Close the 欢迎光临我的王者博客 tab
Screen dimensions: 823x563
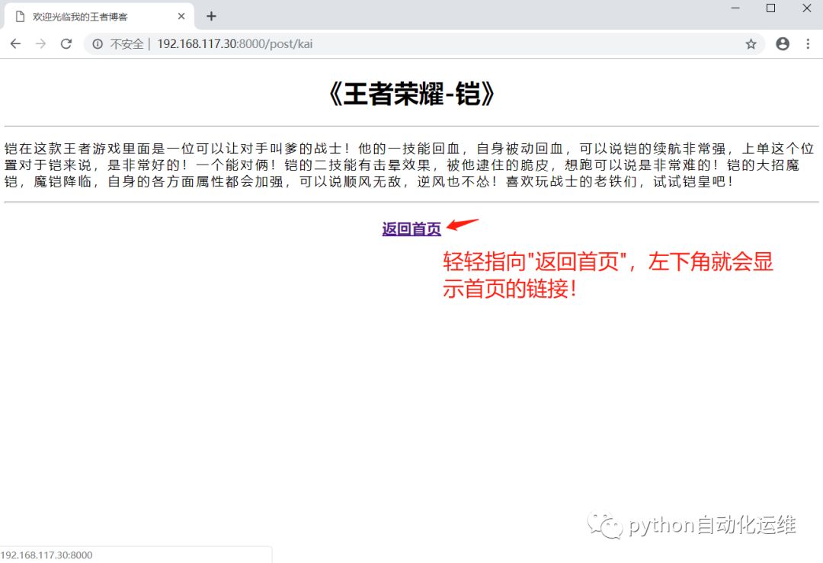(x=181, y=15)
